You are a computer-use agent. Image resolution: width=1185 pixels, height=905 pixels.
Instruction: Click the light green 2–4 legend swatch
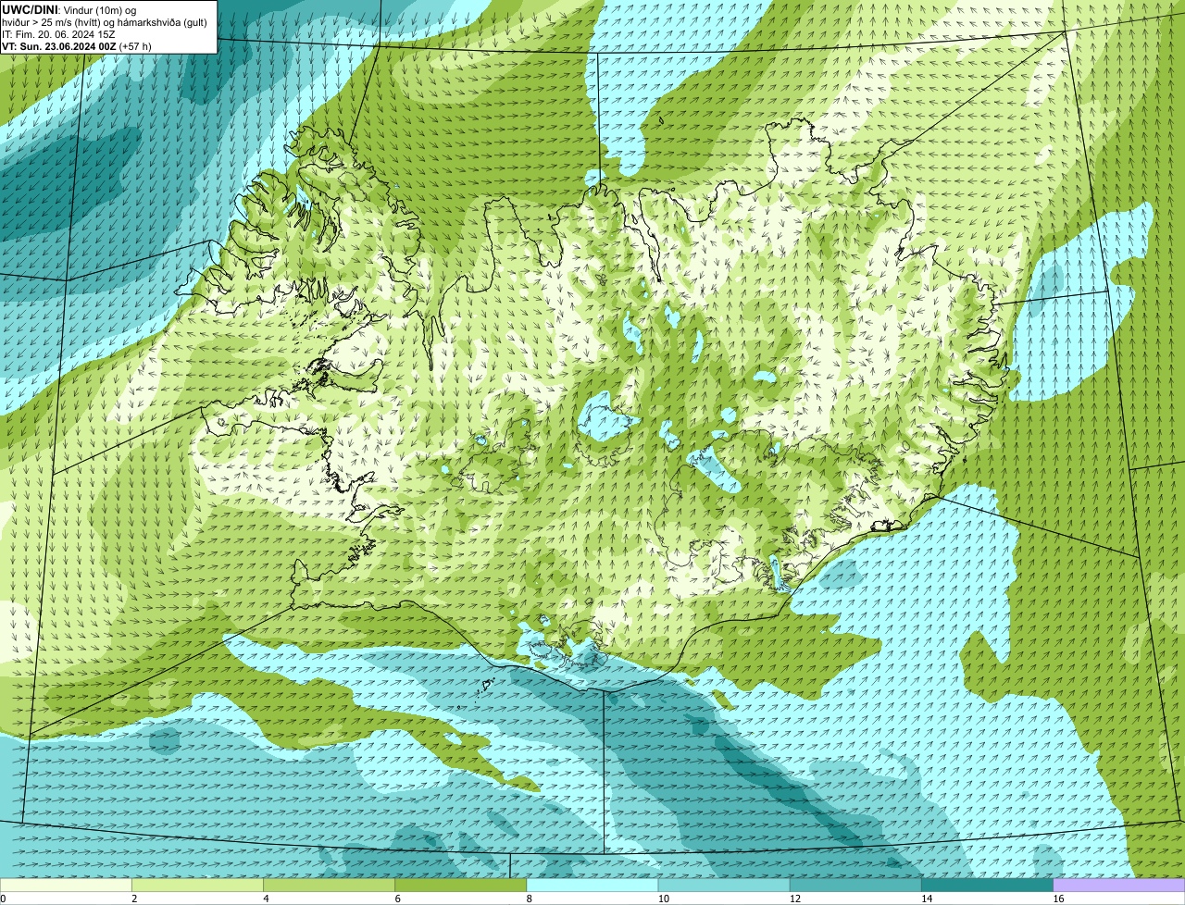point(197,885)
